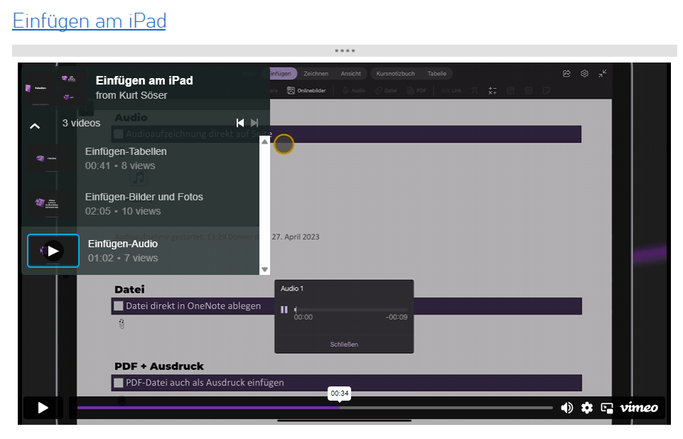The image size is (683, 439).
Task: Click the 'PDF + Ausdruck' heading
Action: tap(159, 367)
